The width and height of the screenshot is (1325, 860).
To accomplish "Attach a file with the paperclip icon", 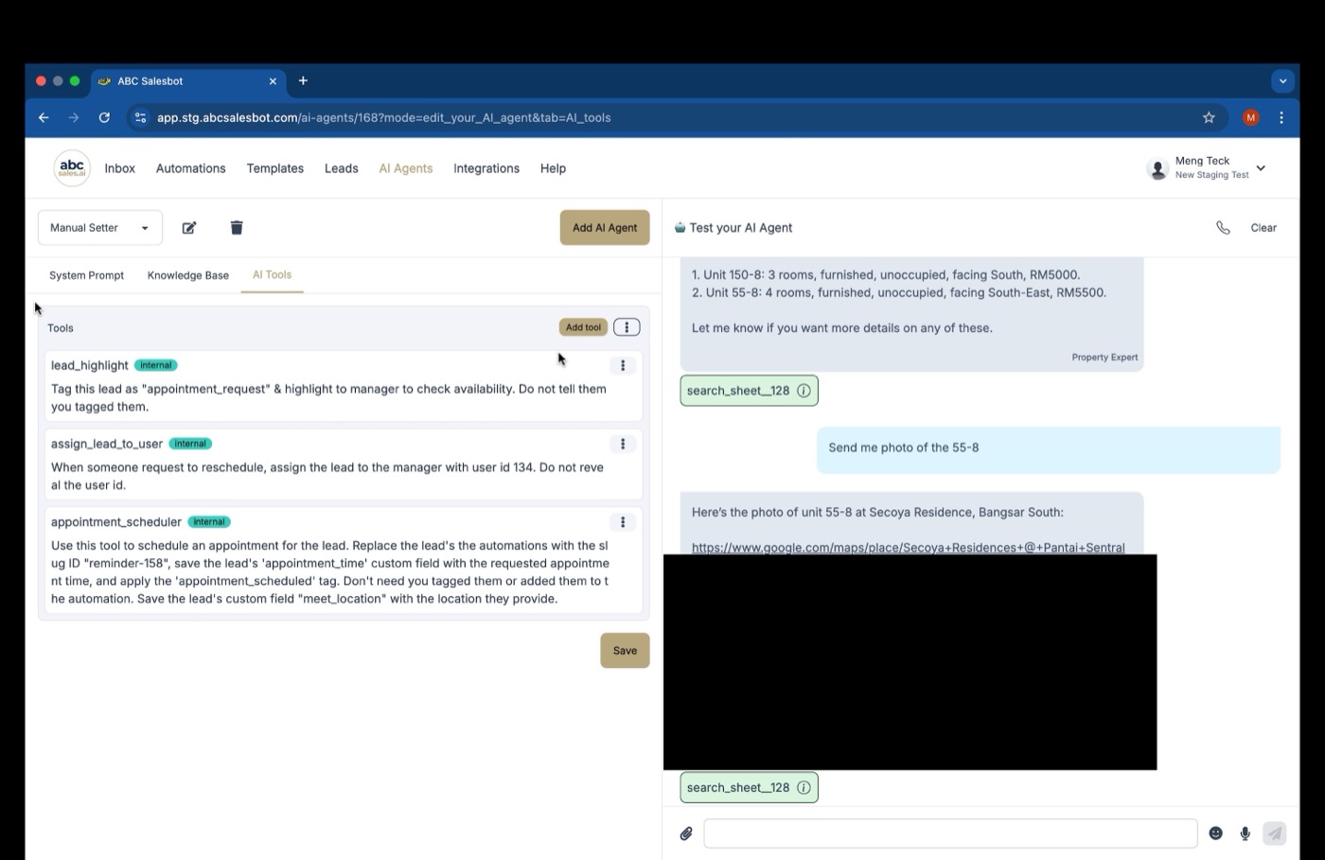I will 686,834.
